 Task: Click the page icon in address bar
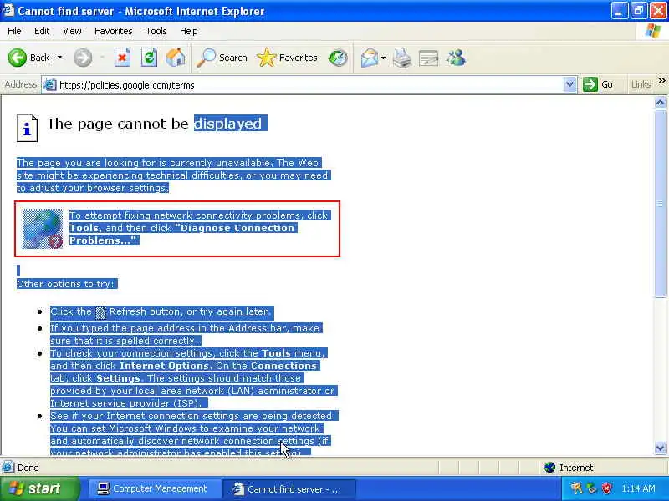pyautogui.click(x=50, y=85)
